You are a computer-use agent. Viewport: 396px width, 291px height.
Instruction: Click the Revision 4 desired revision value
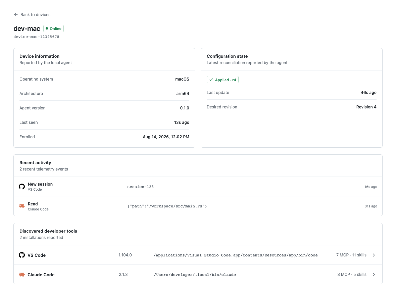tap(366, 107)
